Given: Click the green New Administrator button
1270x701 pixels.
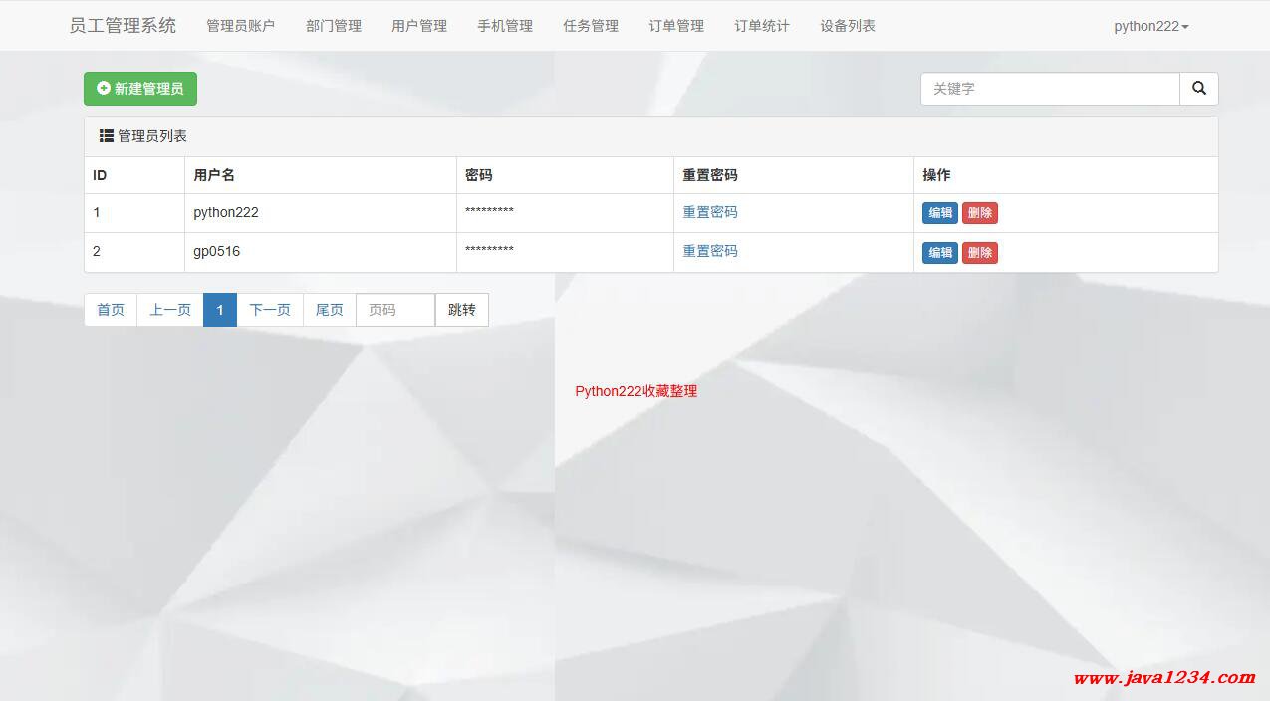Looking at the screenshot, I should click(140, 89).
